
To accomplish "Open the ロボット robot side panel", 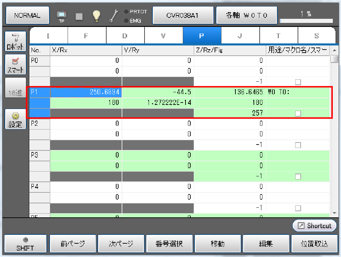I will 15,42.
